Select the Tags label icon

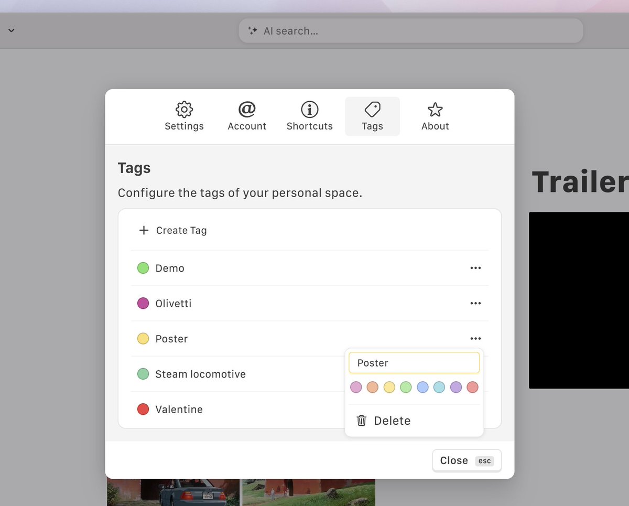tap(372, 109)
